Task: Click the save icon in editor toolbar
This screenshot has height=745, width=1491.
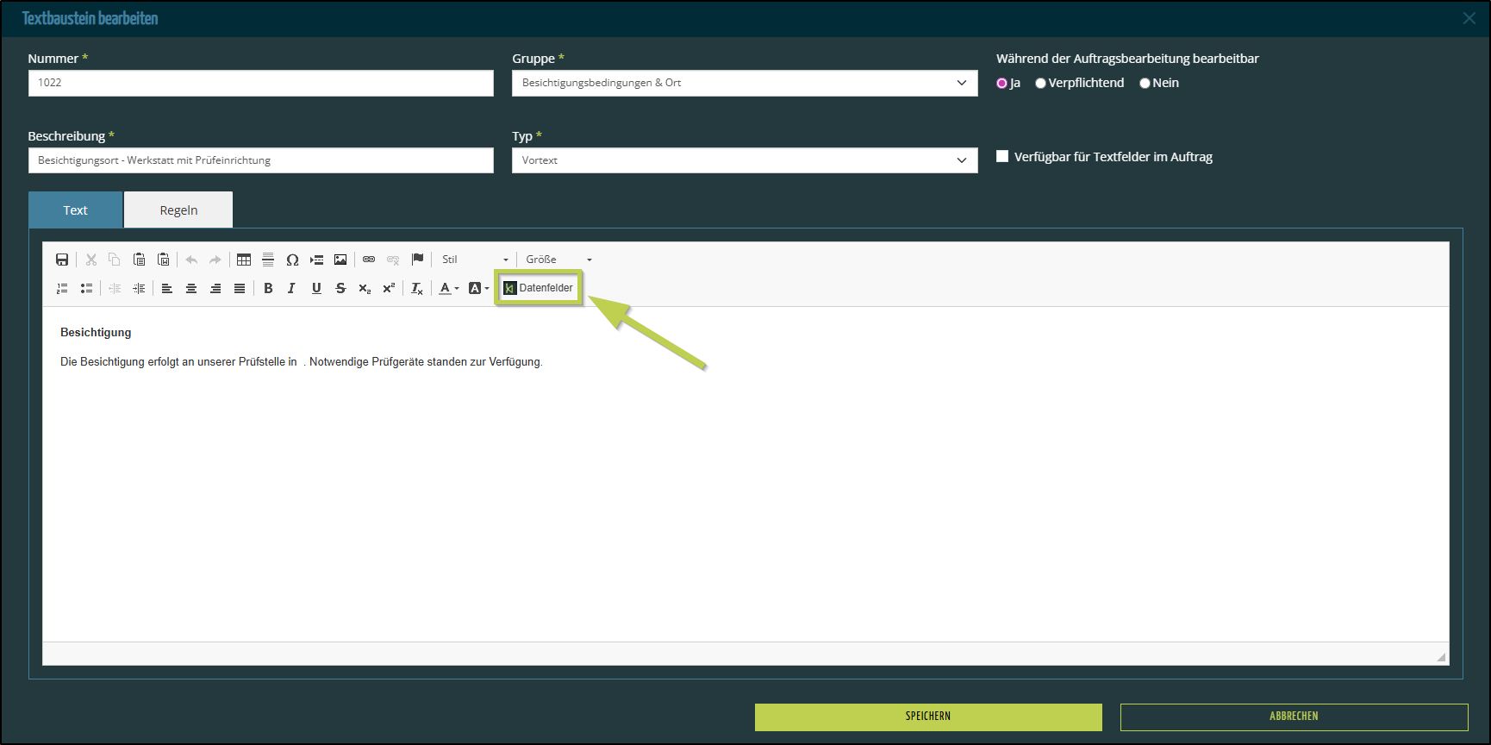Action: (62, 260)
